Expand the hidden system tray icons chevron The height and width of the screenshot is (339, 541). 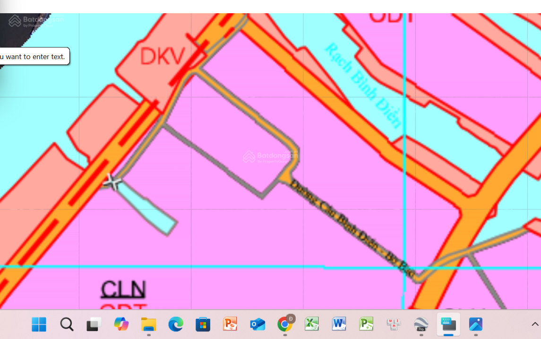534,324
